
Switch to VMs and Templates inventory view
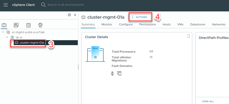tap(16, 25)
